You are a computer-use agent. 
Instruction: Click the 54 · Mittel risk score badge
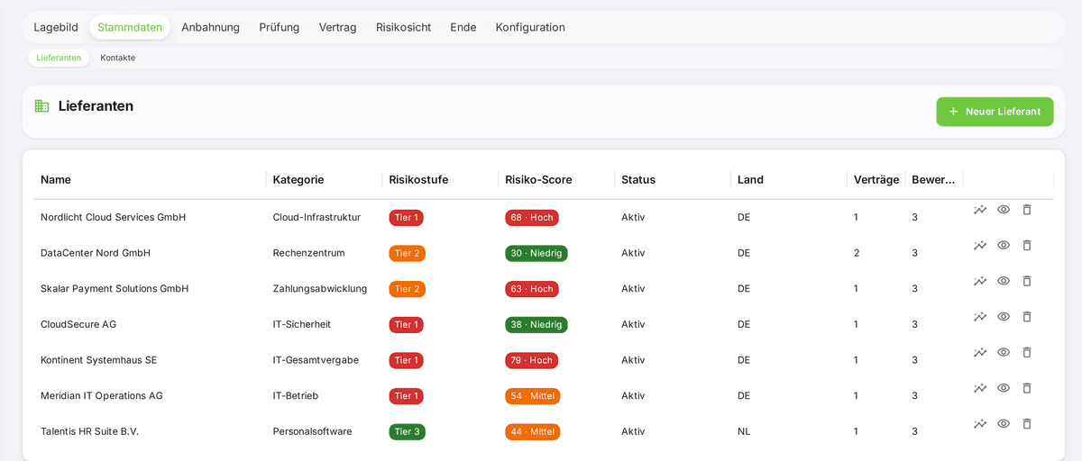click(x=533, y=396)
